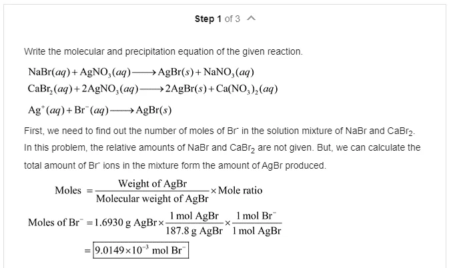Click the '187.8 g AgBr' denominator value
This screenshot has width=451, height=268.
pos(194,231)
